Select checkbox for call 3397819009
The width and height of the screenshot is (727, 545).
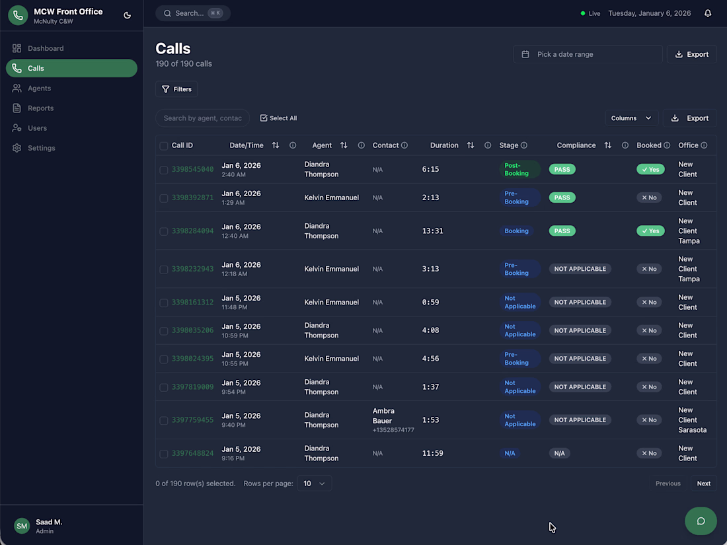click(164, 387)
